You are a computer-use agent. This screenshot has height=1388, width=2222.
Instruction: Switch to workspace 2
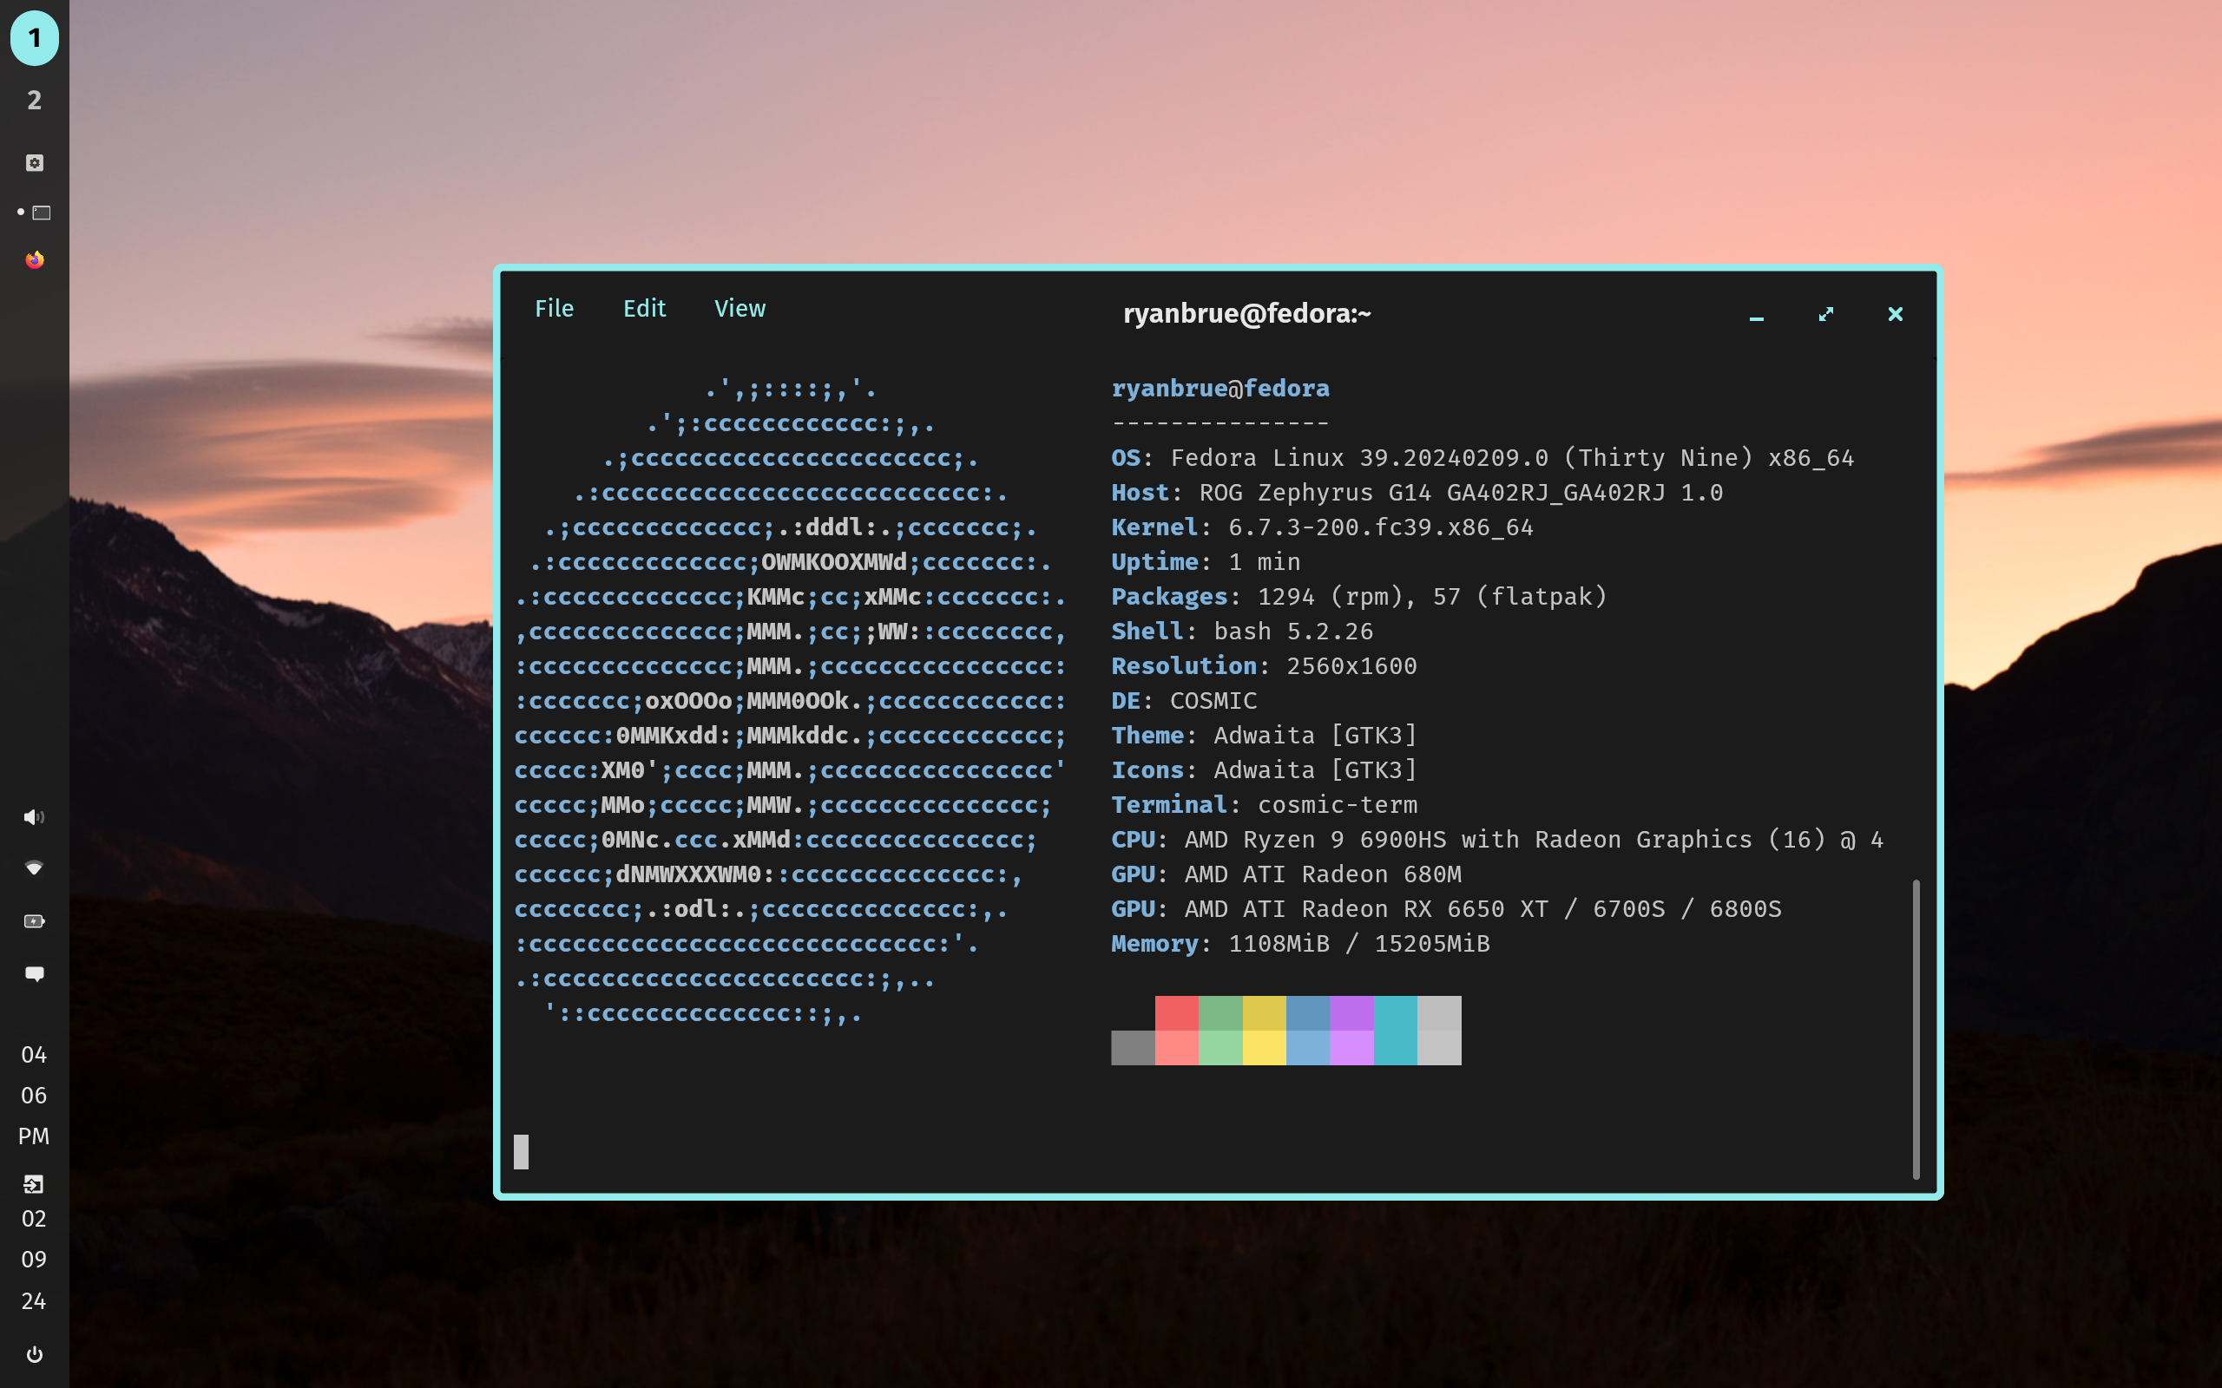coord(34,100)
